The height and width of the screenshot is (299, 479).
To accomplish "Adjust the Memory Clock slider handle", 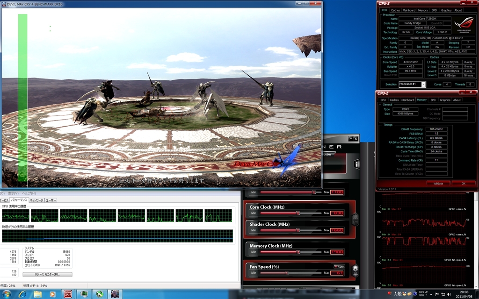I will [x=298, y=252].
